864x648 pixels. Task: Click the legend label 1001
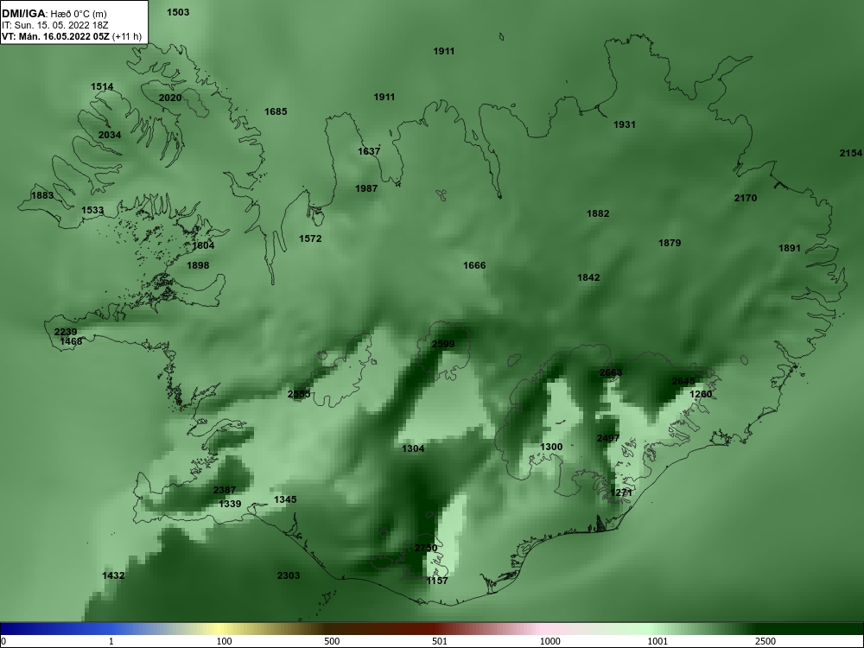pos(658,641)
